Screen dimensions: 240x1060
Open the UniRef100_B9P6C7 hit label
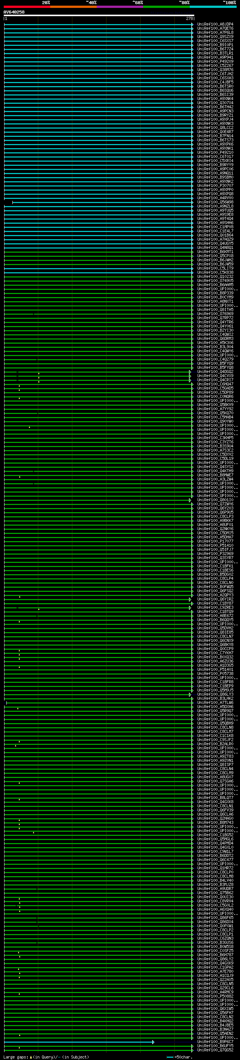point(215,1042)
